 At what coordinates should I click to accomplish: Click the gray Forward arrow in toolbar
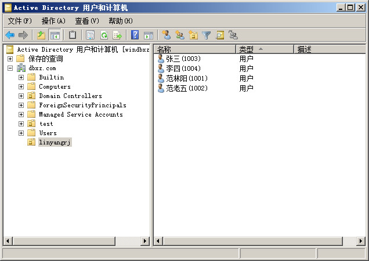tap(23, 35)
